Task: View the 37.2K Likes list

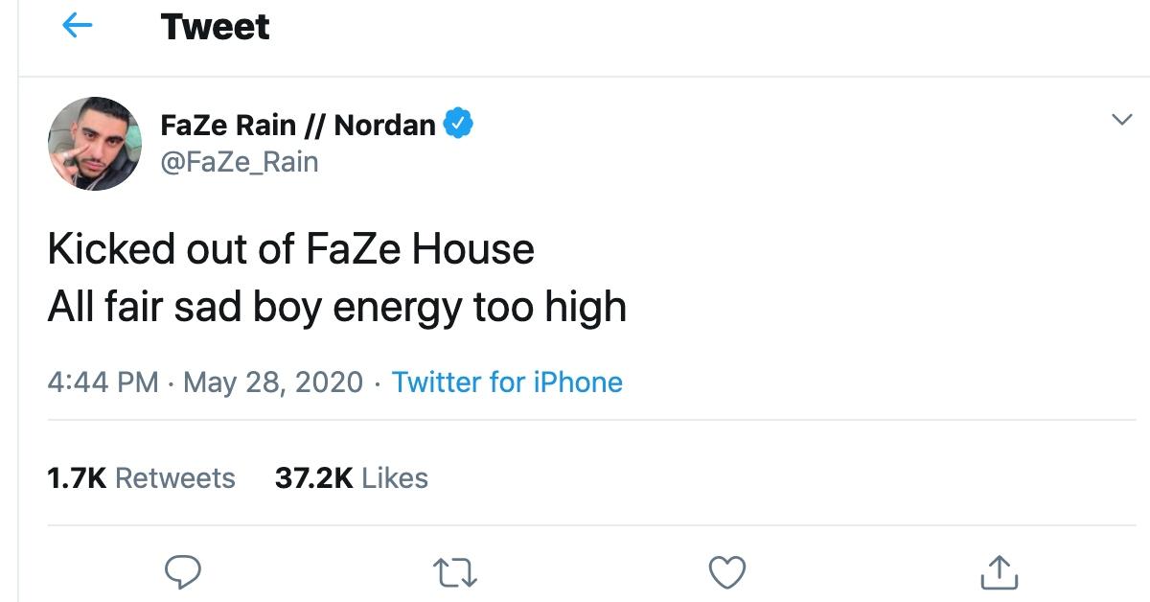Action: click(x=352, y=478)
